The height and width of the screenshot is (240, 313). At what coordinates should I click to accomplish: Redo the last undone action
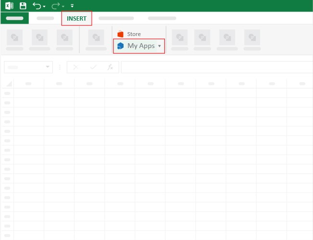pos(55,6)
